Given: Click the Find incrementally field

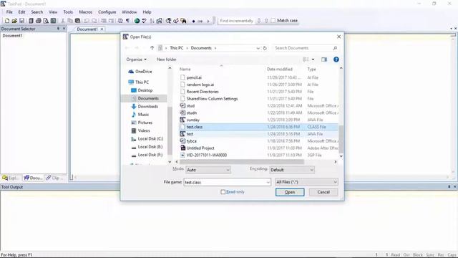Looking at the screenshot, I should [x=236, y=21].
